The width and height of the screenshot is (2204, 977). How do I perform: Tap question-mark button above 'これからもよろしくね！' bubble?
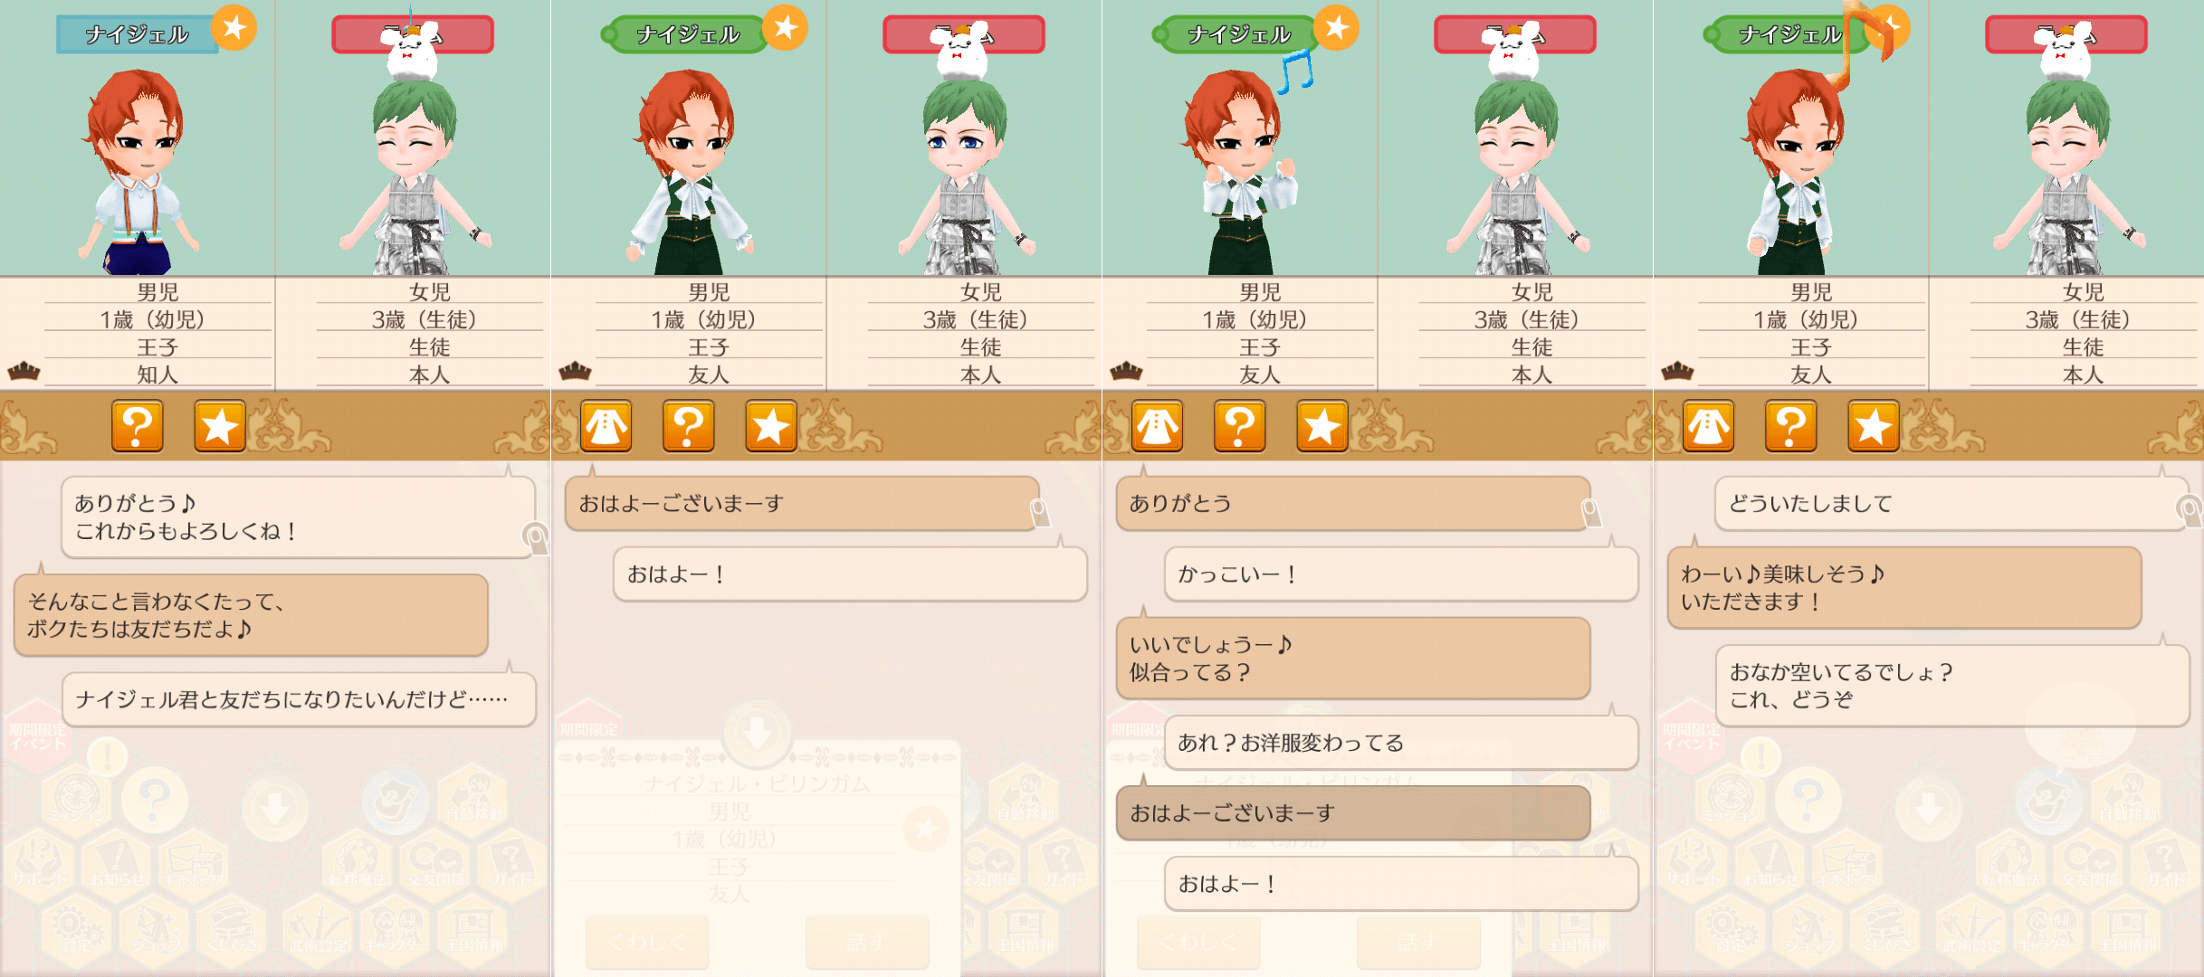[137, 426]
